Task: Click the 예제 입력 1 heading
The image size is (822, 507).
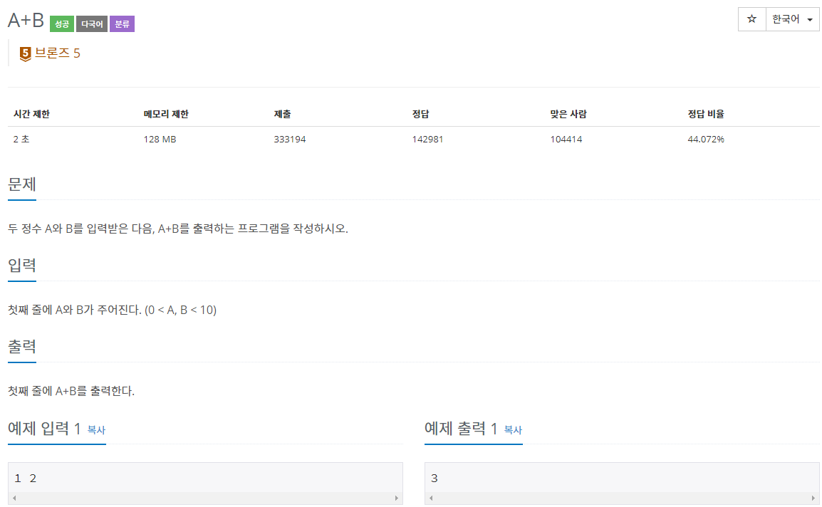Action: (45, 429)
